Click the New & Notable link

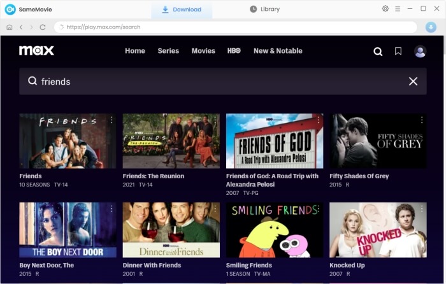pyautogui.click(x=278, y=51)
